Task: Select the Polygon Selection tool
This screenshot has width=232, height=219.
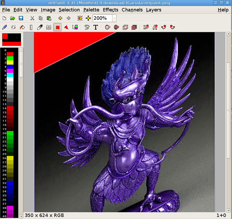Action: 66,27
